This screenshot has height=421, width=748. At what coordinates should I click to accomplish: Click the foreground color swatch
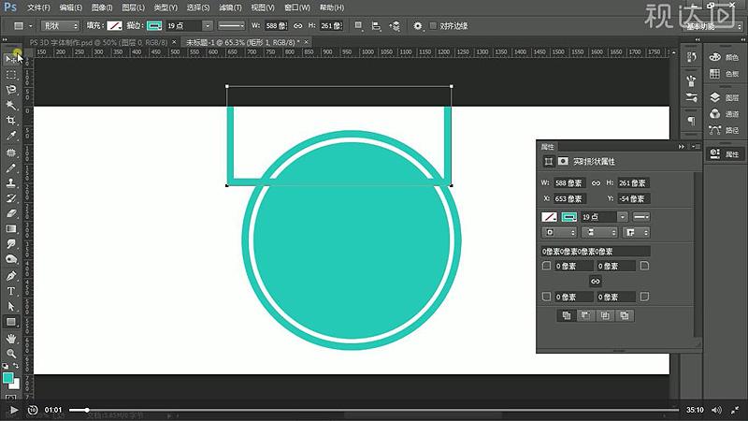[7, 378]
